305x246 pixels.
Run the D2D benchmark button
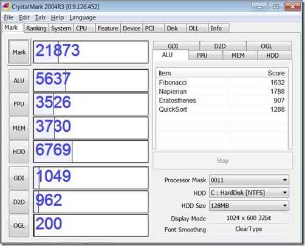pyautogui.click(x=19, y=202)
